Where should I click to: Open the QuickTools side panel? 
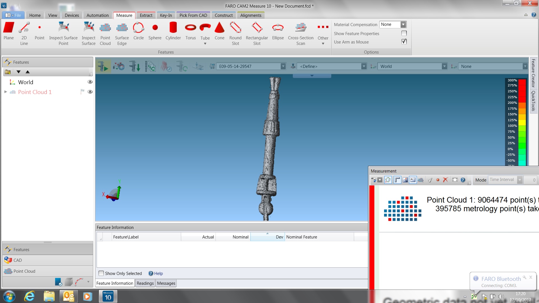point(533,101)
